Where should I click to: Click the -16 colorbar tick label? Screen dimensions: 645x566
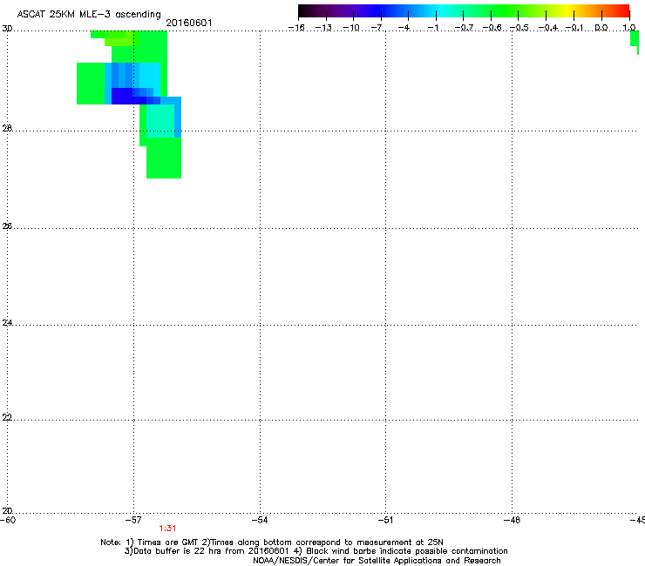click(x=296, y=28)
